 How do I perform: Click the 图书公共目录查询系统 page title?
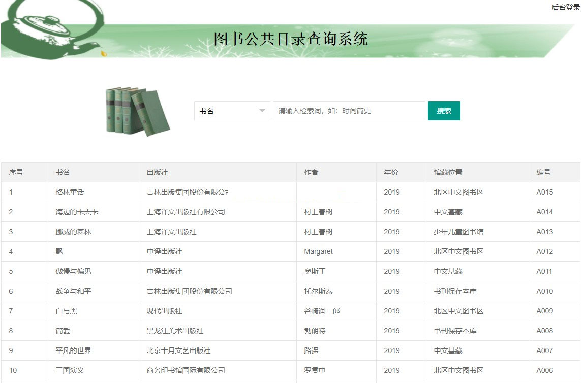tap(291, 39)
